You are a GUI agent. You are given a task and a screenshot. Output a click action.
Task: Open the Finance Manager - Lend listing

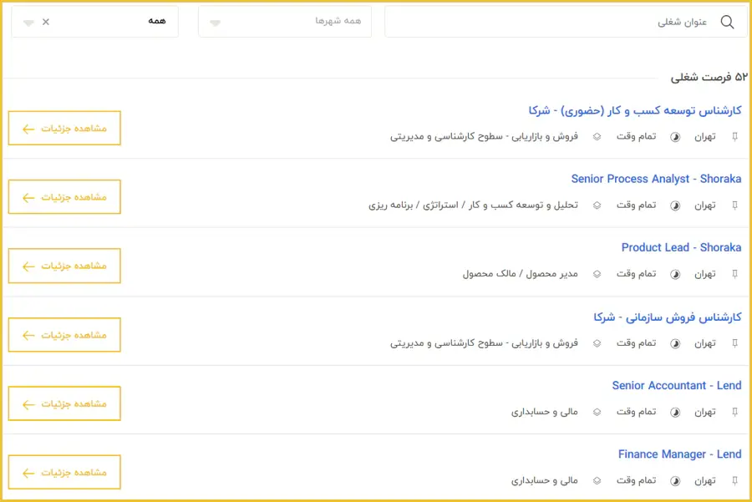pos(679,454)
